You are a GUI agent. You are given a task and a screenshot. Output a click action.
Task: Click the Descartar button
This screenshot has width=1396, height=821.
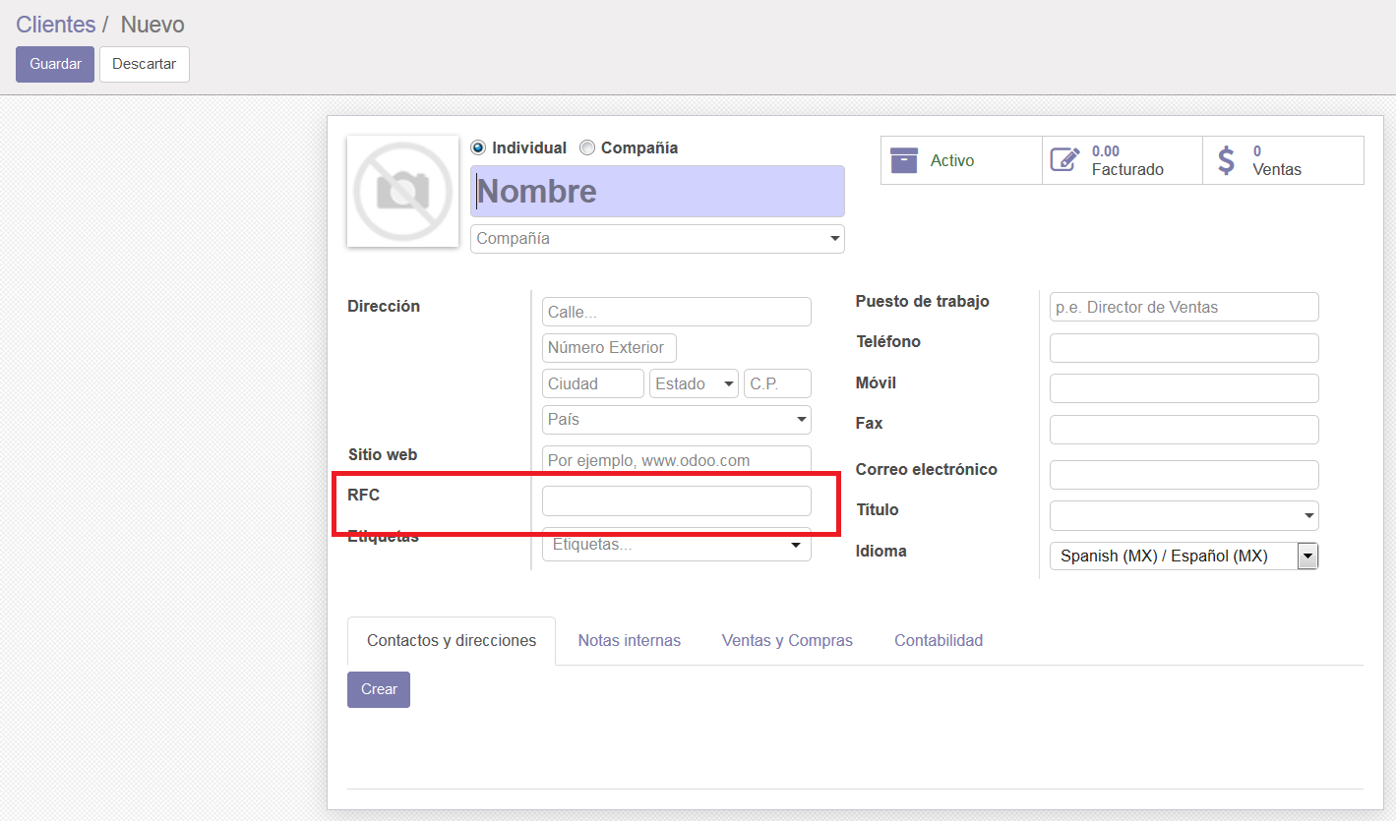[x=144, y=64]
